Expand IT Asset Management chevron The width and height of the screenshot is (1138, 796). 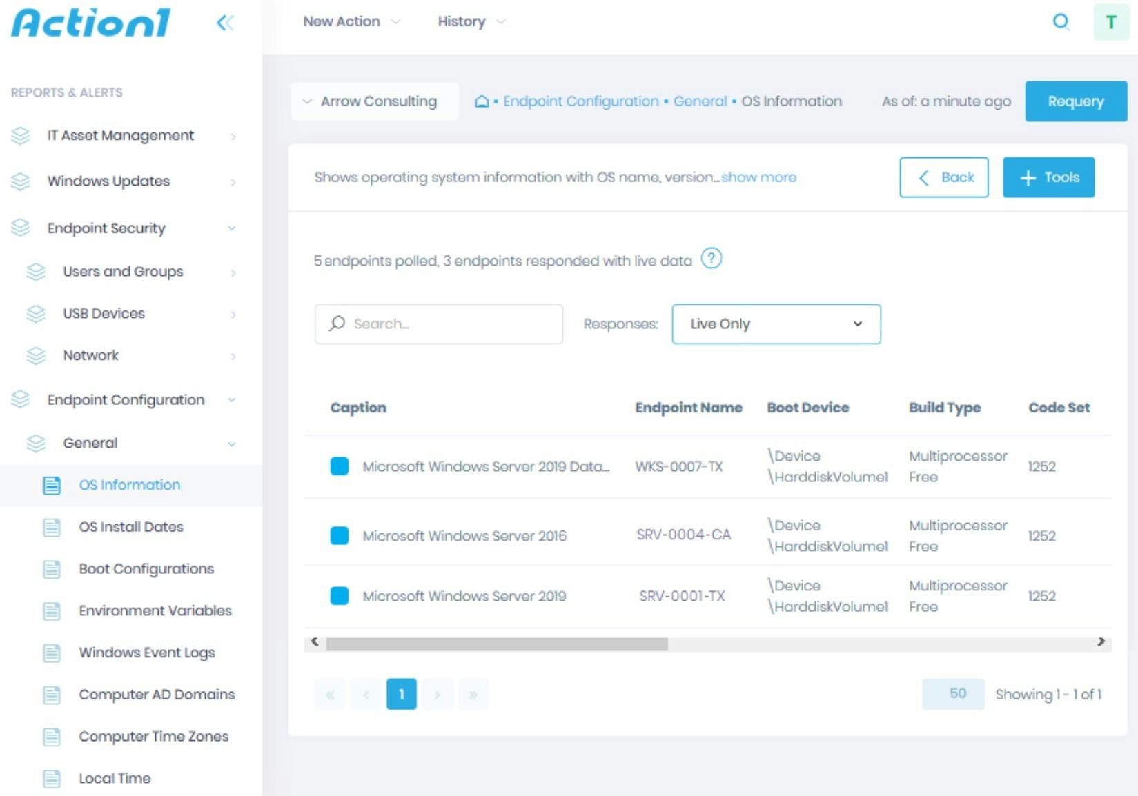[233, 137]
